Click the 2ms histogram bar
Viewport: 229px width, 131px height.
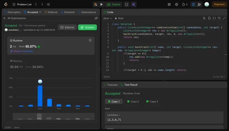(x=40, y=96)
